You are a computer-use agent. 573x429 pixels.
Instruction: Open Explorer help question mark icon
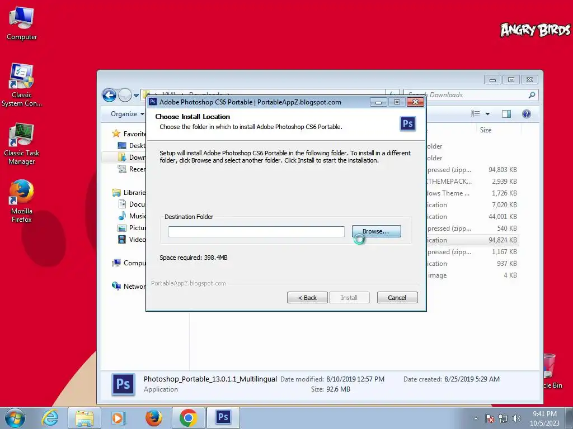tap(527, 114)
